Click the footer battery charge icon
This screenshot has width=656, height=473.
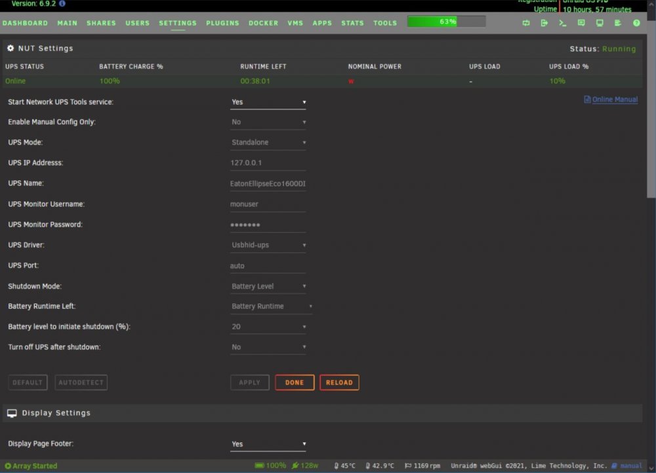pos(259,466)
